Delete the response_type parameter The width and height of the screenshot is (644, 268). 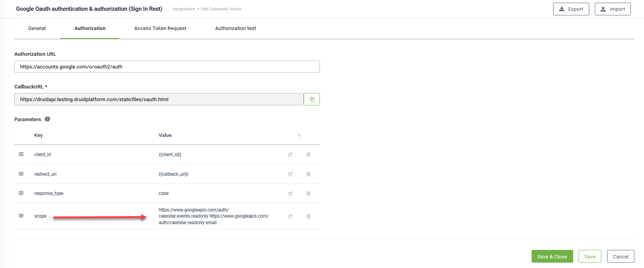point(308,193)
